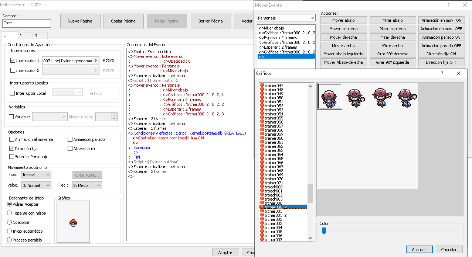Screen dimensions: 472x257
Task: Enable the Atravesable checkbox
Action: pos(70,149)
